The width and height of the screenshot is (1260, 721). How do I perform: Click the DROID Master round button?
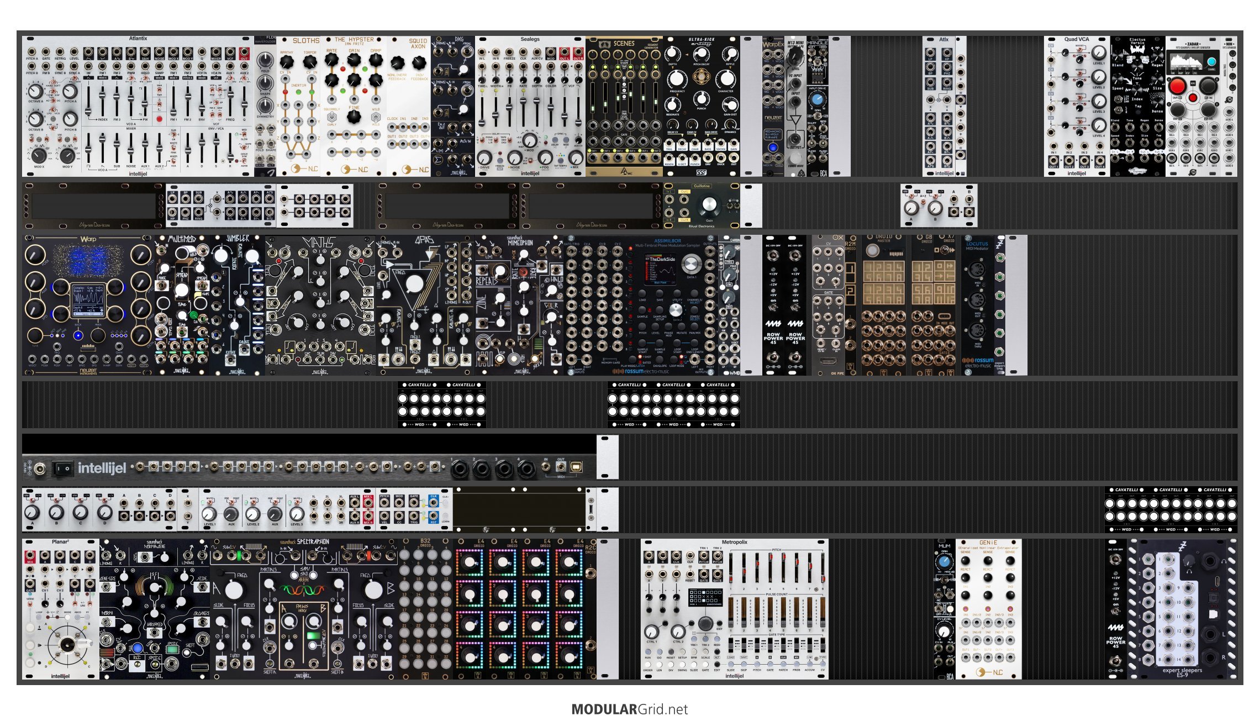click(x=872, y=250)
